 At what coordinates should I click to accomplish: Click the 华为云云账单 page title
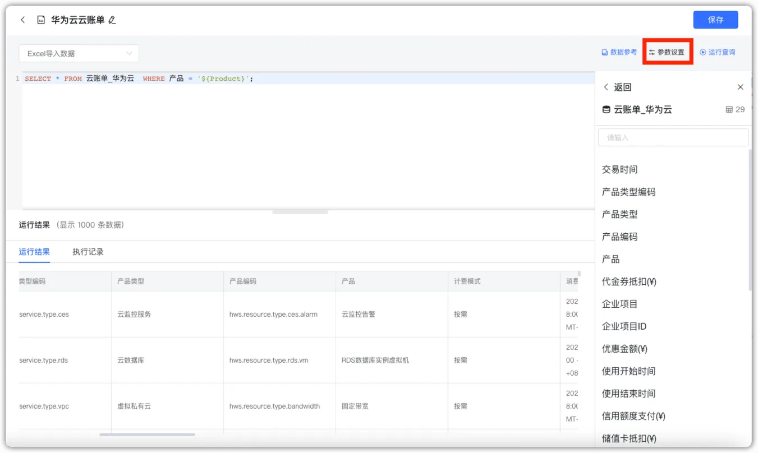(x=77, y=20)
